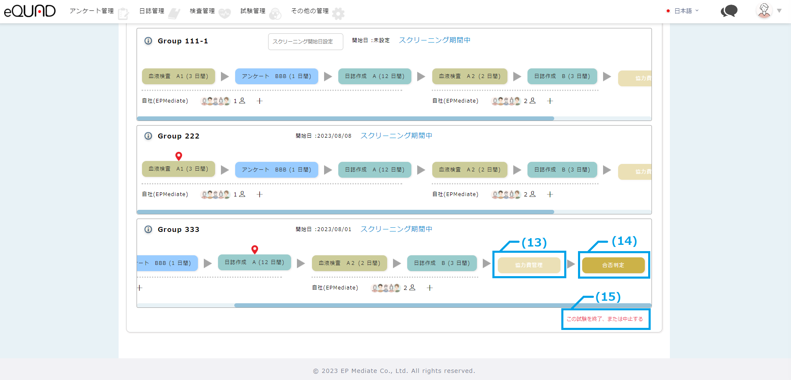Click the 協力費管理 button in Group 333

coord(529,265)
